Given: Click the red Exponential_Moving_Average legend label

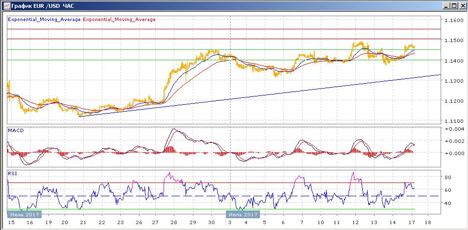Looking at the screenshot, I should click(x=119, y=20).
